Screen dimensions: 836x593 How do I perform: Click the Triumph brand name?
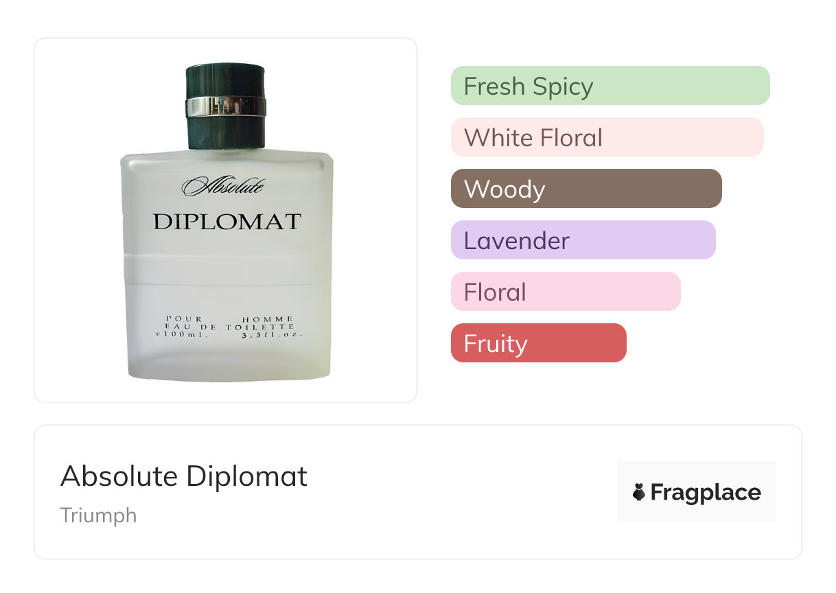(x=98, y=515)
